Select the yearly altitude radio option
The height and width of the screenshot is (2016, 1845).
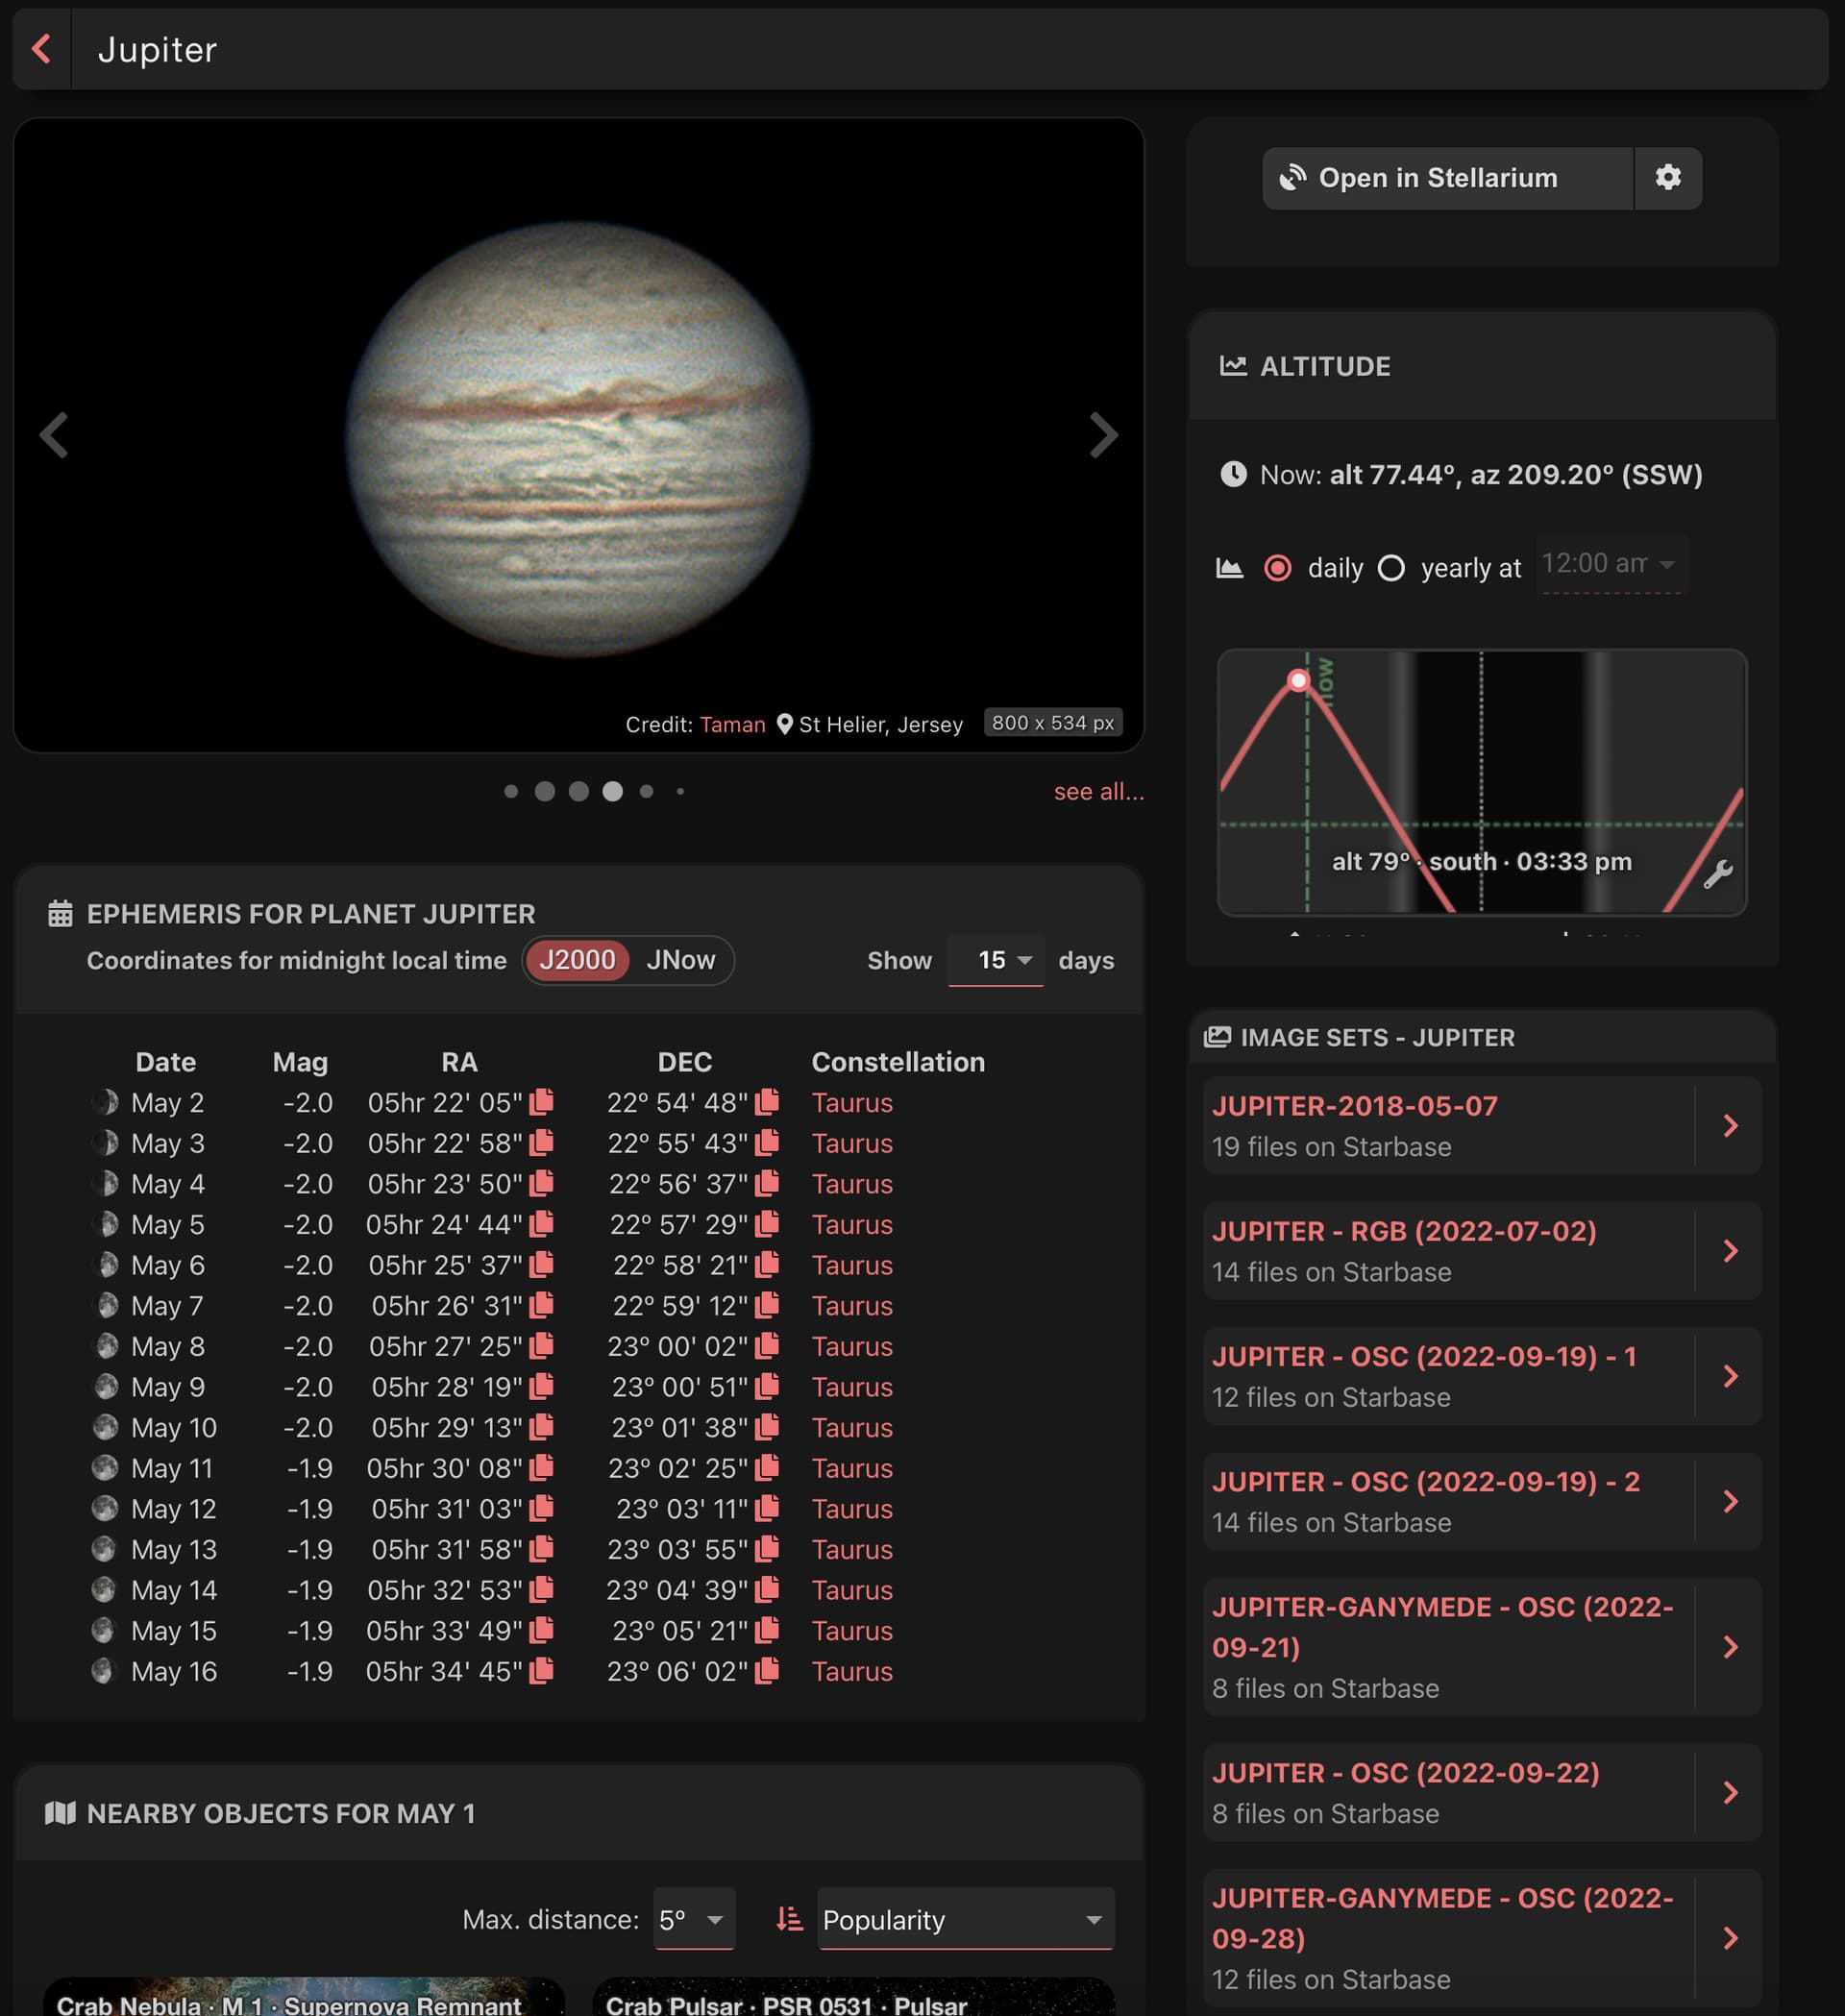click(x=1391, y=568)
